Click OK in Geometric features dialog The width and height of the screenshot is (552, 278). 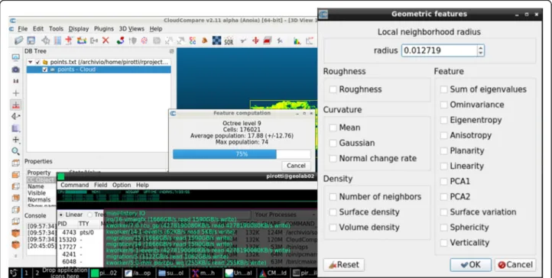470,265
